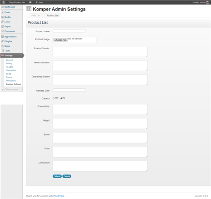Click the Choose File button
This screenshot has width=211, height=199.
pos(61,40)
